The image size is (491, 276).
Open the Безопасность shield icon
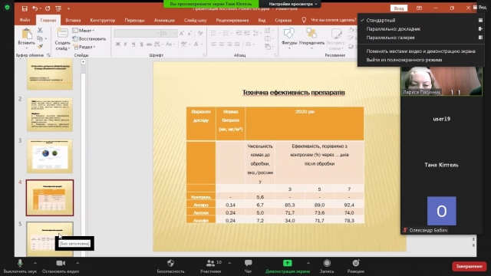coord(170,263)
